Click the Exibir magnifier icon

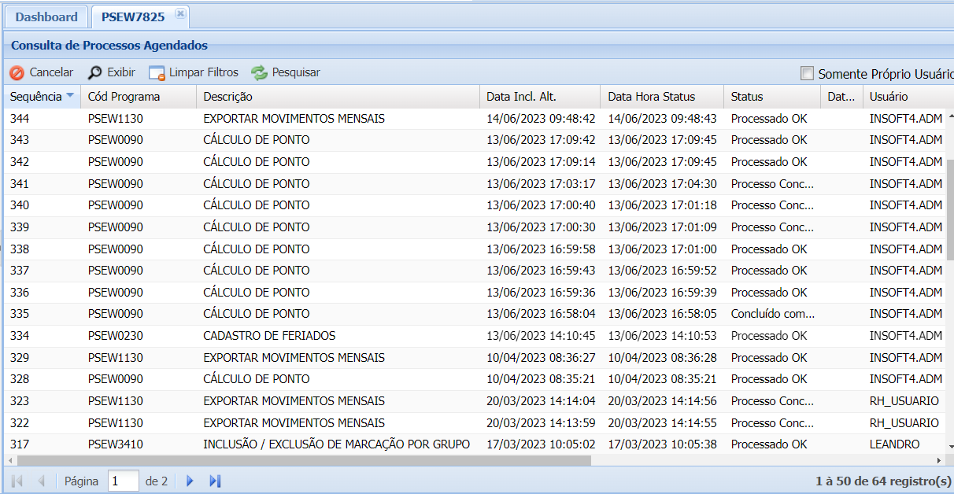pos(95,73)
